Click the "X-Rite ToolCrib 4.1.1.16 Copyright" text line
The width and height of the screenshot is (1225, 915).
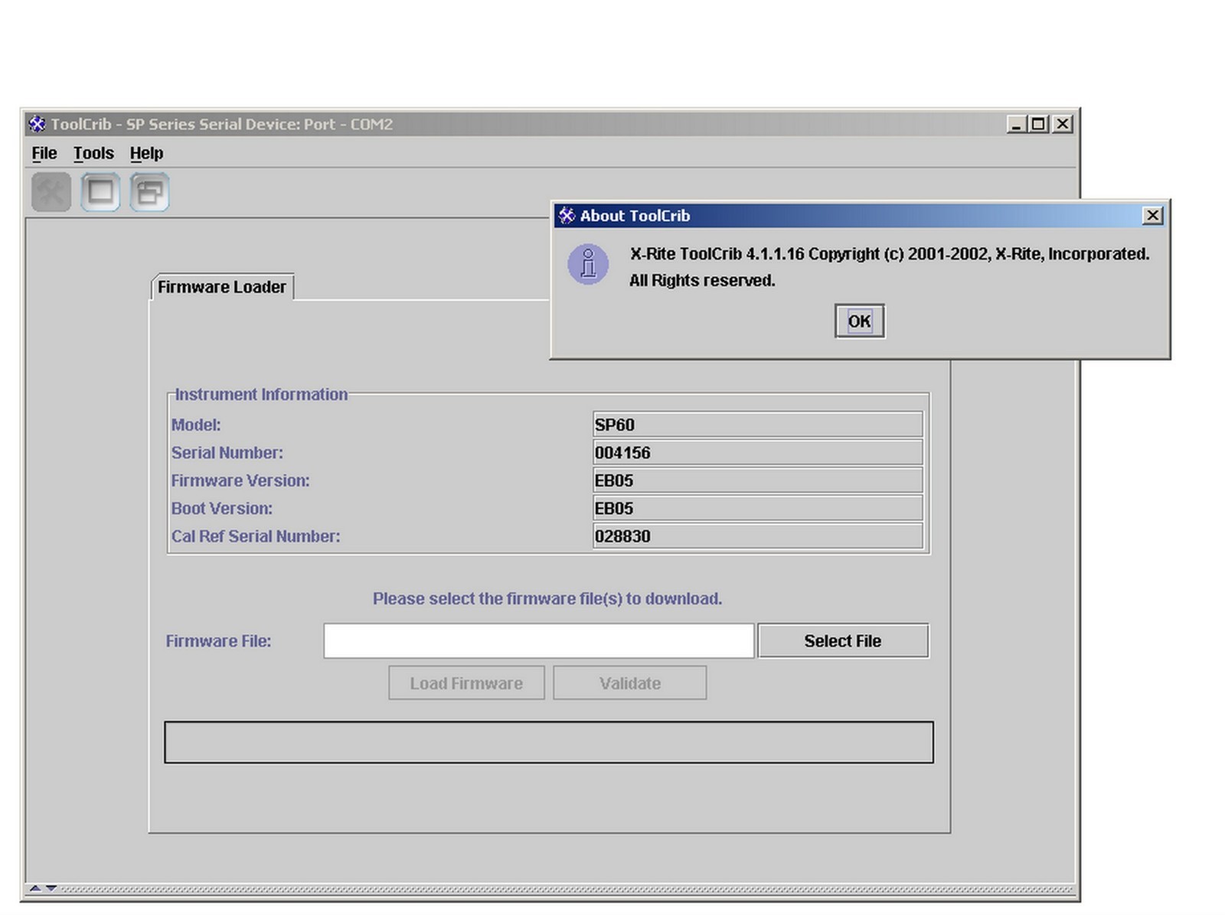coord(890,254)
